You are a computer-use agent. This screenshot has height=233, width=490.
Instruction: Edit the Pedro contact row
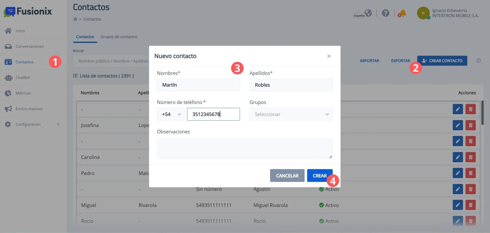point(457,173)
